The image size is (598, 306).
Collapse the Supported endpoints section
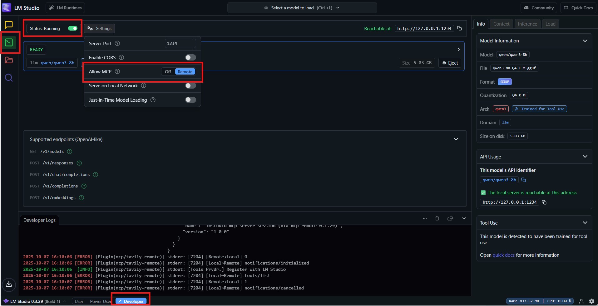[x=456, y=139]
